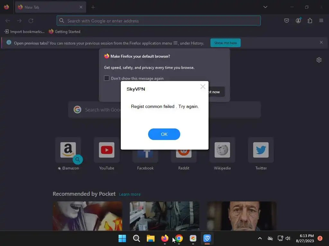The height and width of the screenshot is (246, 329).
Task: Open the middle Pocket story with water bottle
Action: 164,216
